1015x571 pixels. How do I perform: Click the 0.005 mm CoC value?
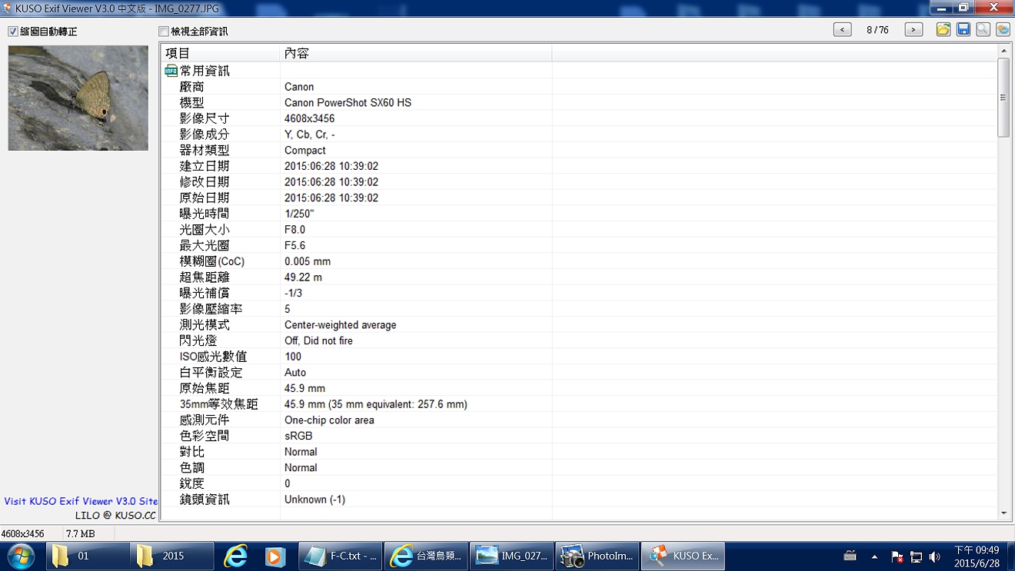[308, 261]
